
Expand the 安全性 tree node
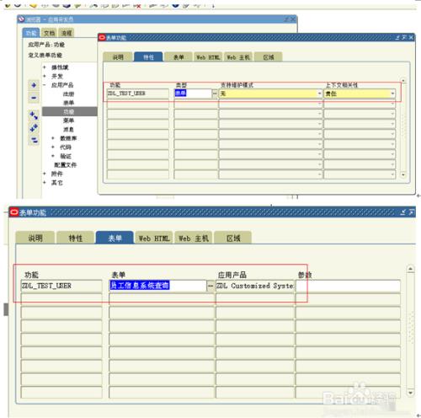pos(45,67)
